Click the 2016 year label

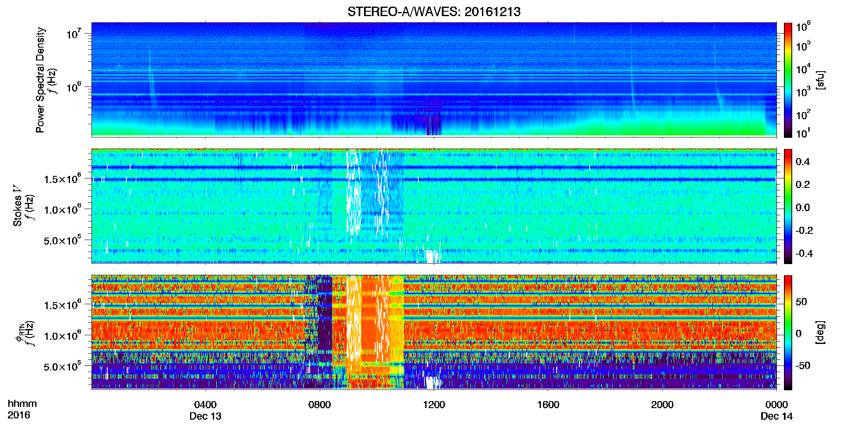(19, 415)
